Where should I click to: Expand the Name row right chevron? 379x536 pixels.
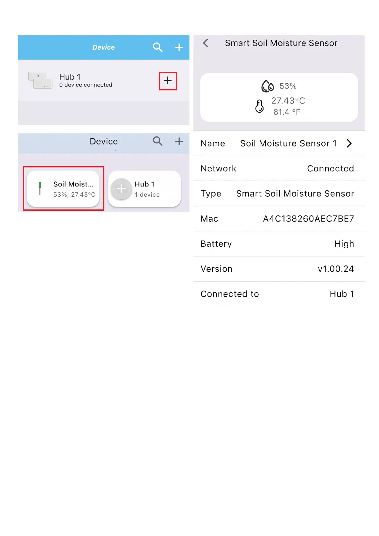349,144
